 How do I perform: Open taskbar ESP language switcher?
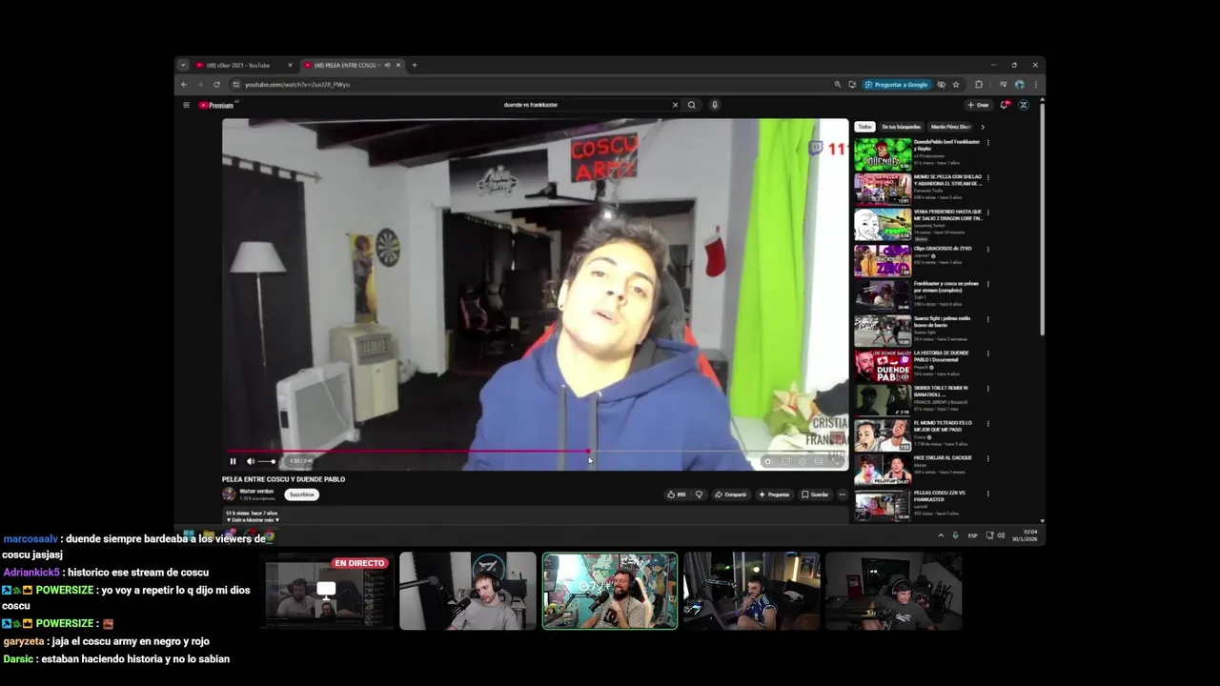tap(973, 535)
